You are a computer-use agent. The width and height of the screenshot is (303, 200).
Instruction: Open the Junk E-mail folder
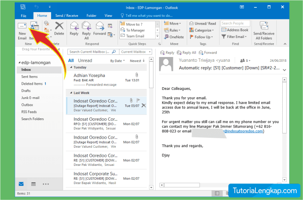click(x=30, y=98)
